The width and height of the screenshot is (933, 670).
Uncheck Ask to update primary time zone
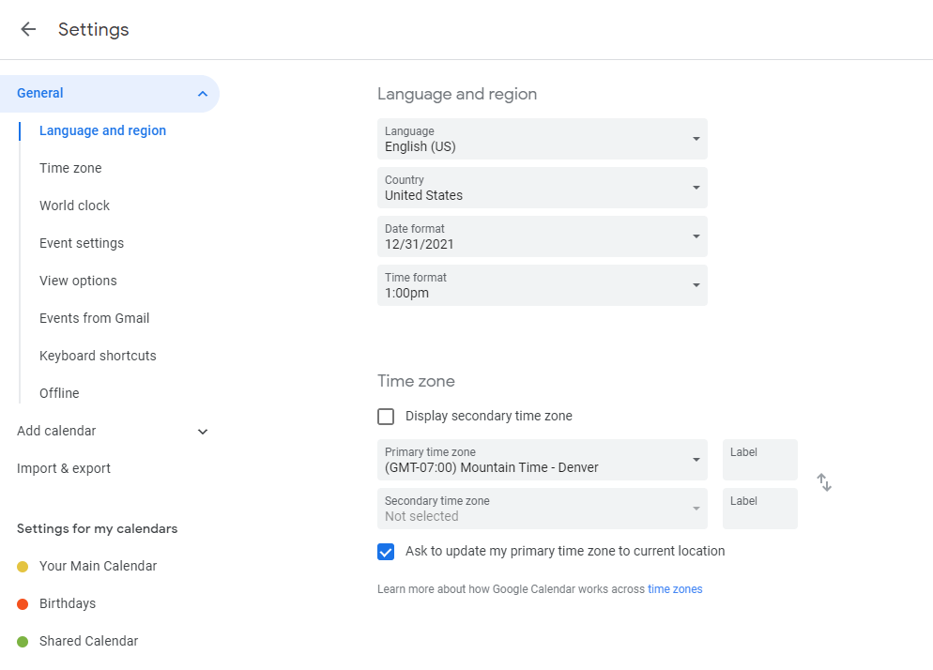(386, 552)
